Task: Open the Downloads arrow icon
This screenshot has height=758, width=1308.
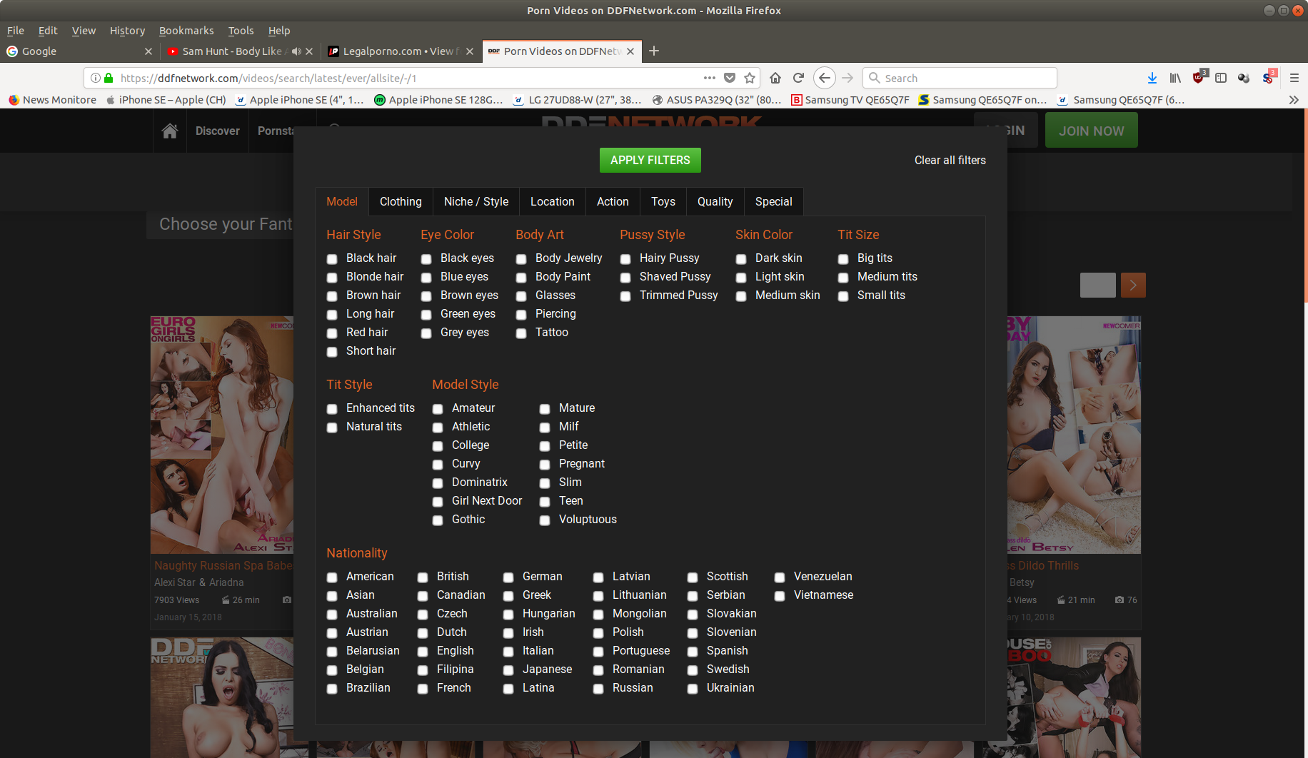Action: tap(1152, 78)
